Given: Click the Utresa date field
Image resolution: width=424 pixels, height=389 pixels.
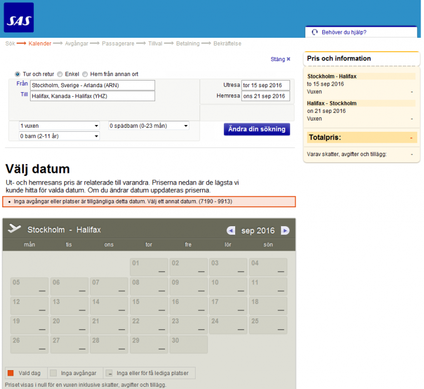Looking at the screenshot, I should (265, 85).
